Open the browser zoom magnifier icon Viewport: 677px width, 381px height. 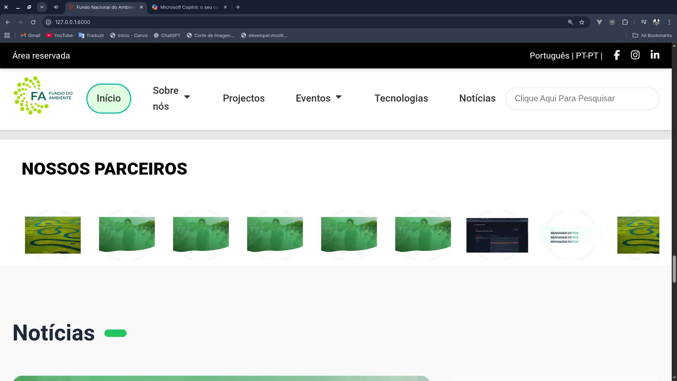tap(570, 22)
